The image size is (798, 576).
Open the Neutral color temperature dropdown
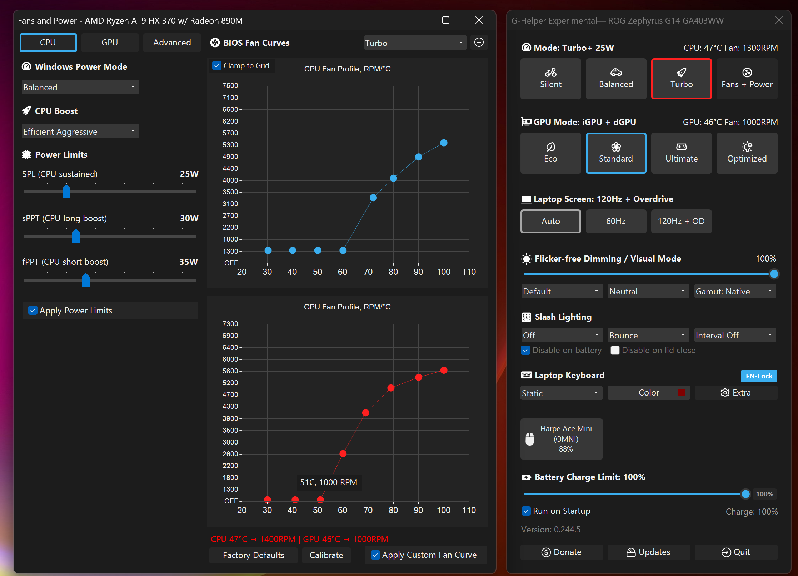tap(648, 291)
